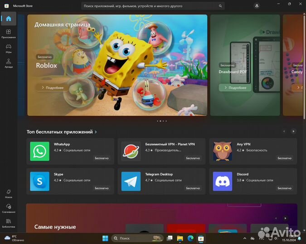
Task: Open the Drawboard PDF banner
Action: coord(245,65)
